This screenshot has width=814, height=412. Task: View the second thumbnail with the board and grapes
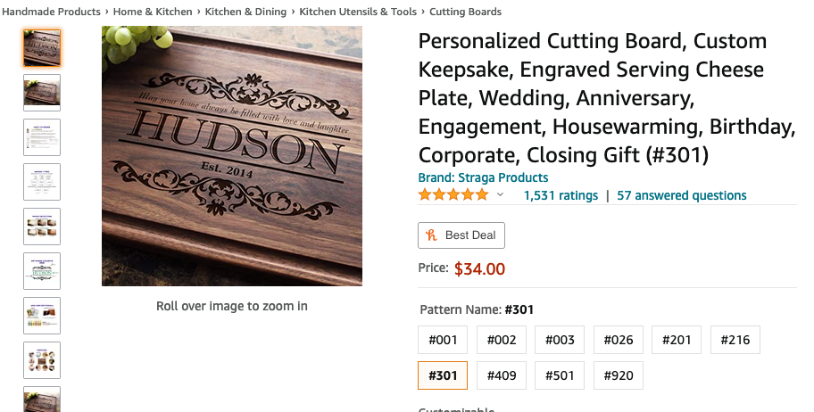click(42, 93)
